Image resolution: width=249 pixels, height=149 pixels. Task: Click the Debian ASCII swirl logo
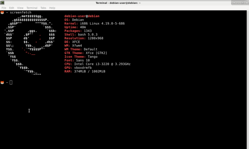pos(30,45)
